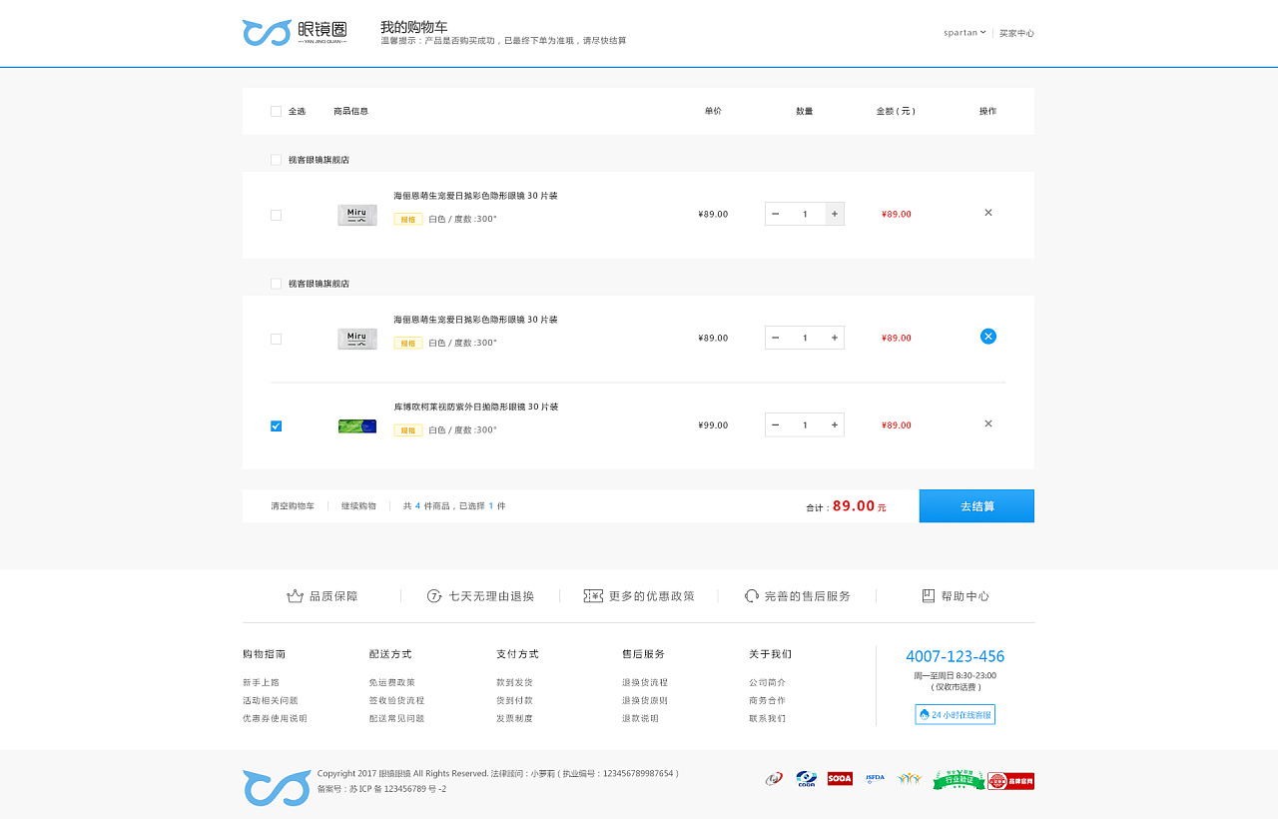
Task: Click the SOOA certification badge in footer
Action: (x=840, y=778)
